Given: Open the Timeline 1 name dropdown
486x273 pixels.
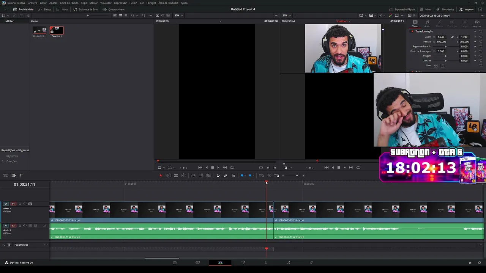Looking at the screenshot, I should [x=350, y=21].
